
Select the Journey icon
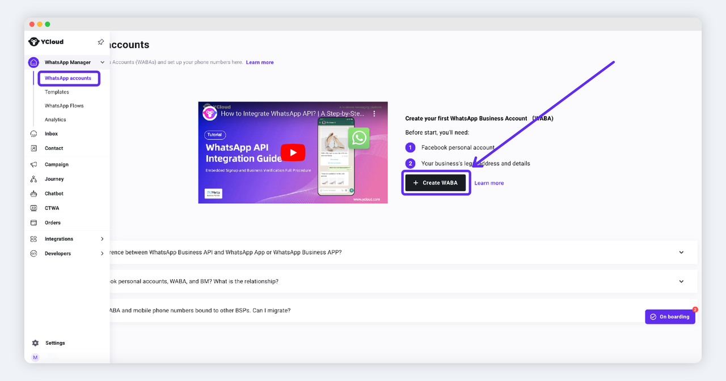34,179
